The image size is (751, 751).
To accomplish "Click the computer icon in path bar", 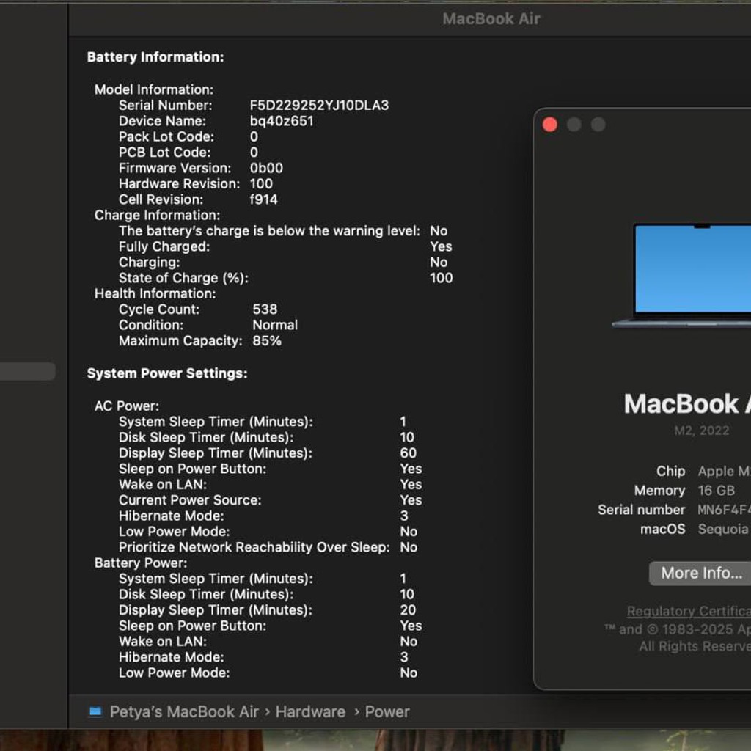I will 95,711.
